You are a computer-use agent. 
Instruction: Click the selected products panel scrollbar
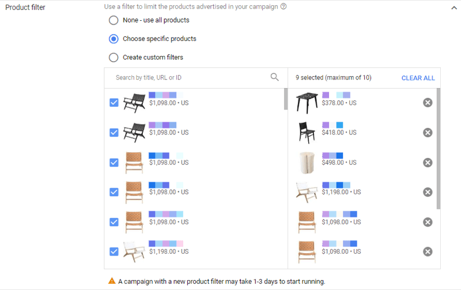[x=439, y=149]
